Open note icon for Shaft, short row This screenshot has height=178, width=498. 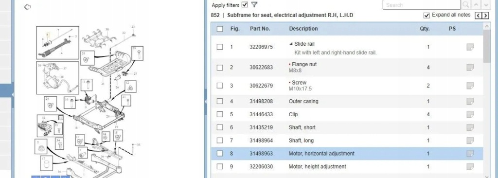(x=470, y=127)
